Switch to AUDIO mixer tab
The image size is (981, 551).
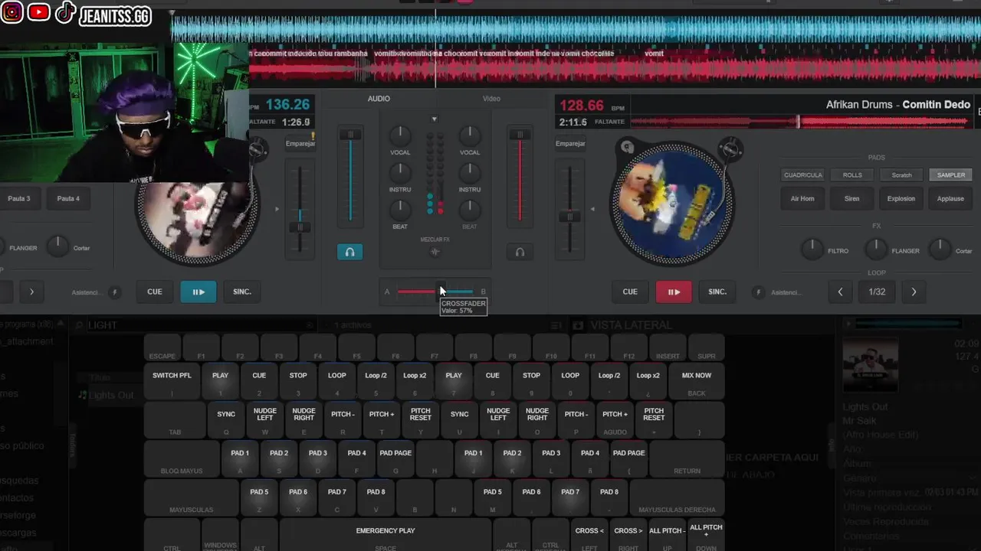tap(379, 99)
